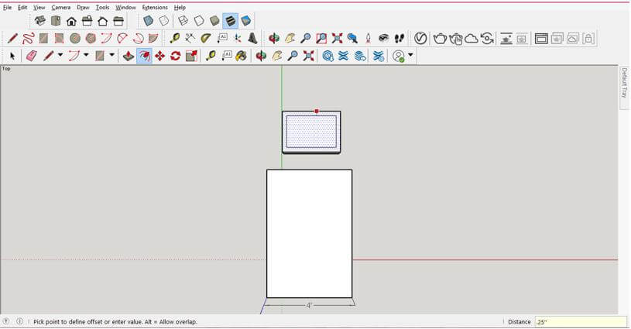Select the Move tool
Screen dimensions: 631x329
159,56
